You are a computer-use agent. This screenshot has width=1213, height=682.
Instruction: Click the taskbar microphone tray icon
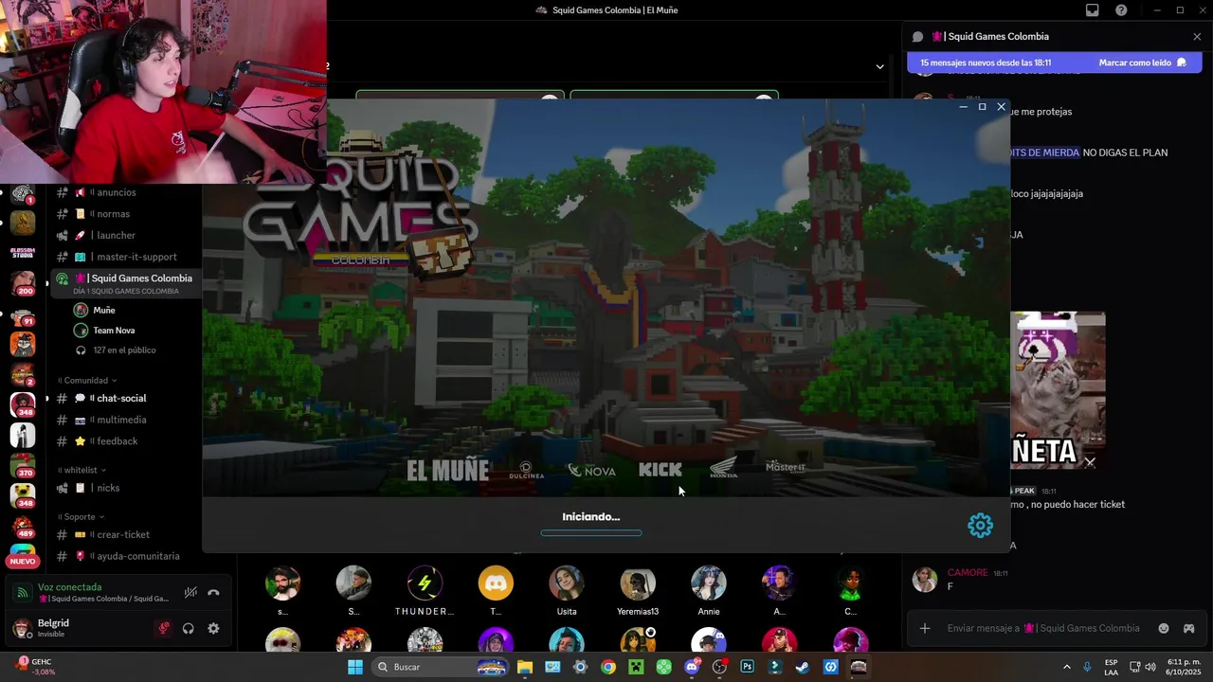tap(1087, 667)
